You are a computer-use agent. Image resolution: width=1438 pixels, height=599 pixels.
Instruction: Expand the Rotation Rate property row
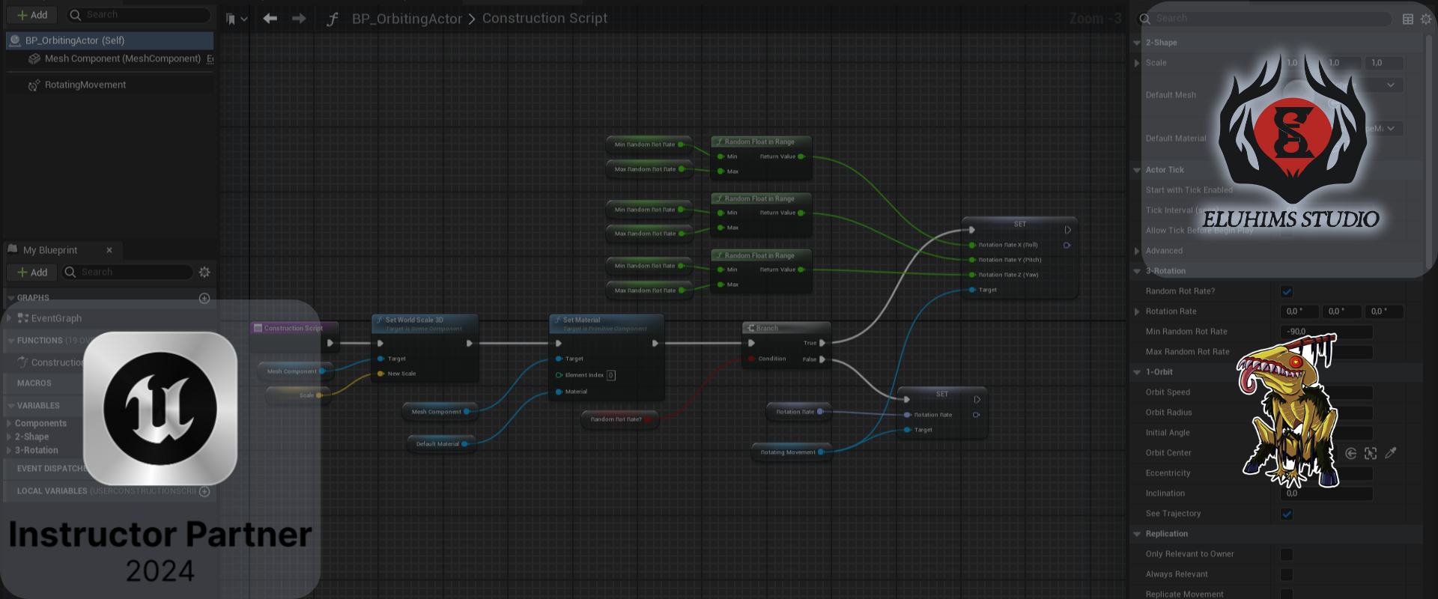(1137, 311)
